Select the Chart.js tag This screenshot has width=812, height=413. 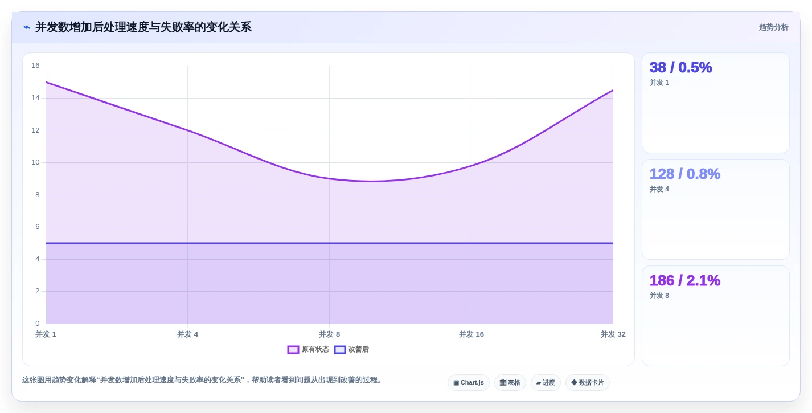[469, 383]
